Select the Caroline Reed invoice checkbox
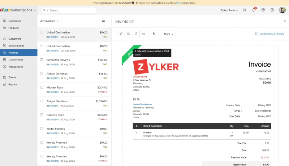 tap(42, 115)
